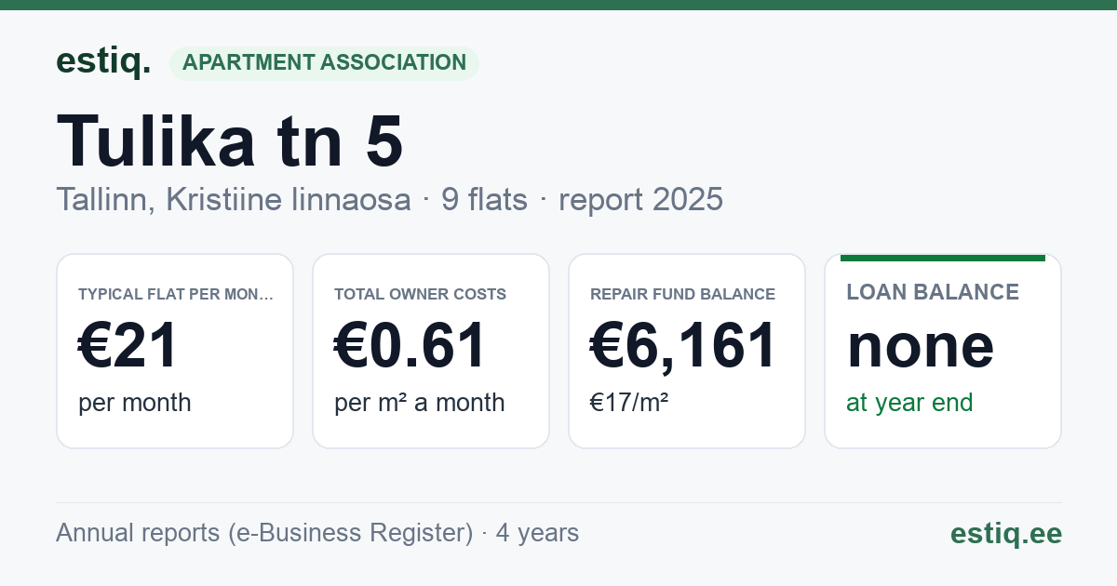Click the Tulika tn 5 heading
Image resolution: width=1117 pixels, height=586 pixels.
point(230,140)
